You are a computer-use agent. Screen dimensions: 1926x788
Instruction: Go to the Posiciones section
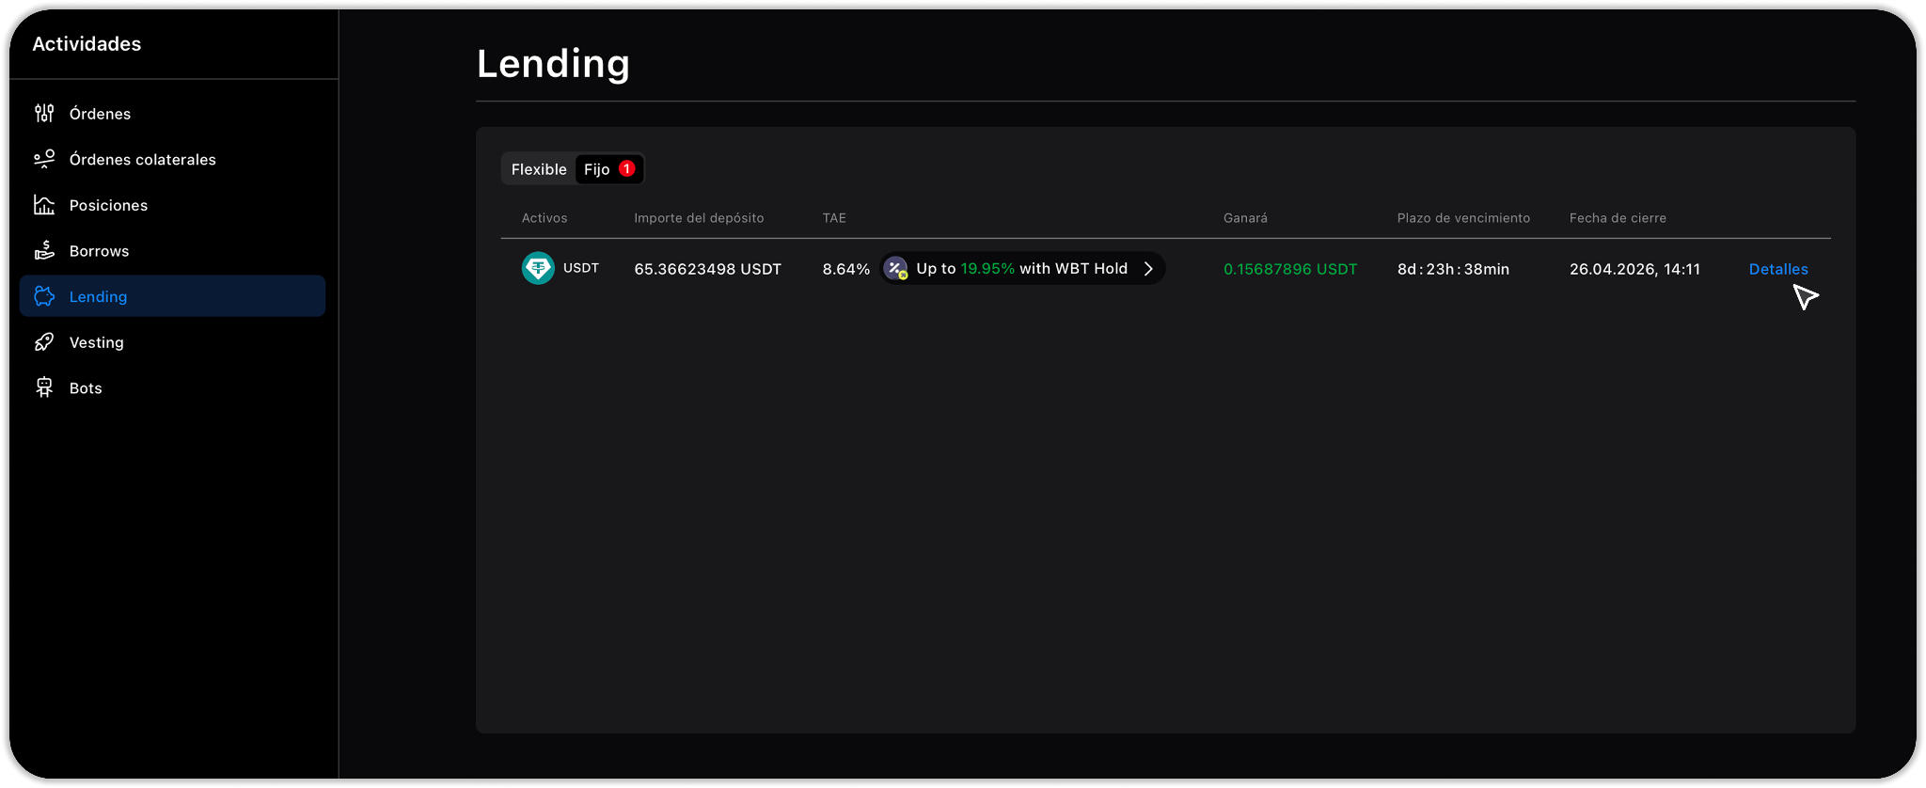pyautogui.click(x=108, y=205)
